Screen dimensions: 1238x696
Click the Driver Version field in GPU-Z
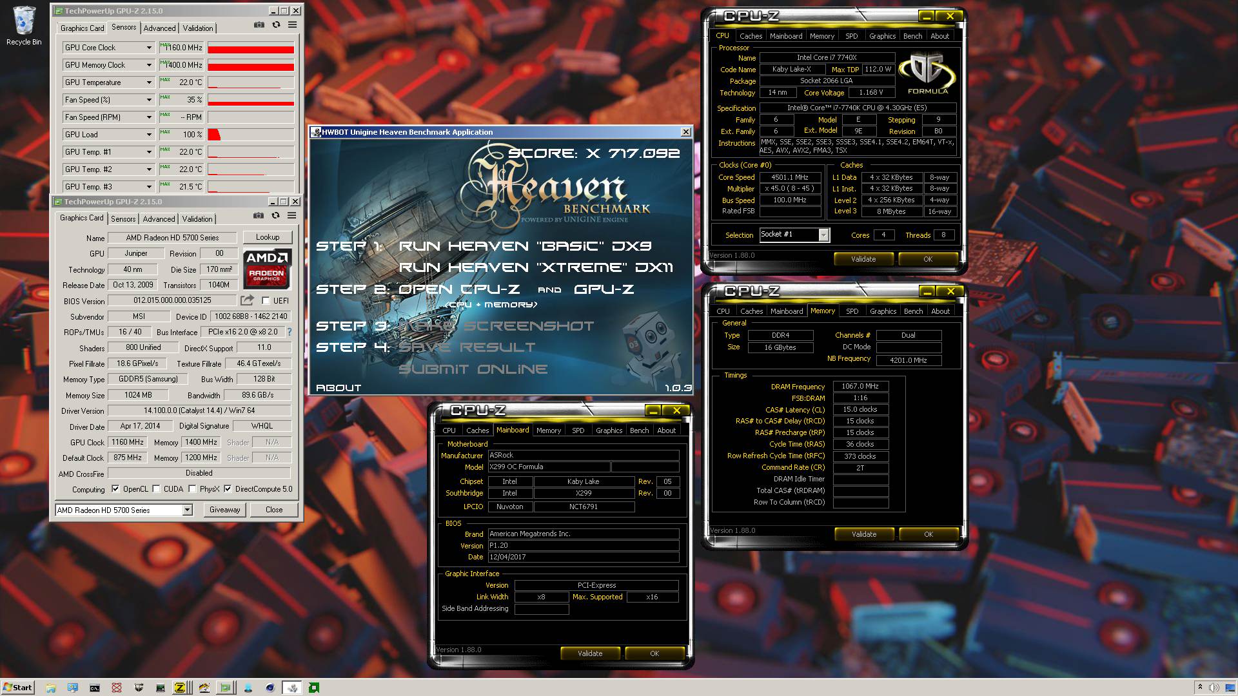coord(199,411)
